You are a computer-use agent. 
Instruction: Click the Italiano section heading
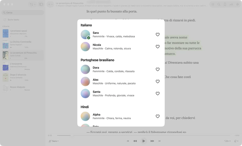coord(86,25)
